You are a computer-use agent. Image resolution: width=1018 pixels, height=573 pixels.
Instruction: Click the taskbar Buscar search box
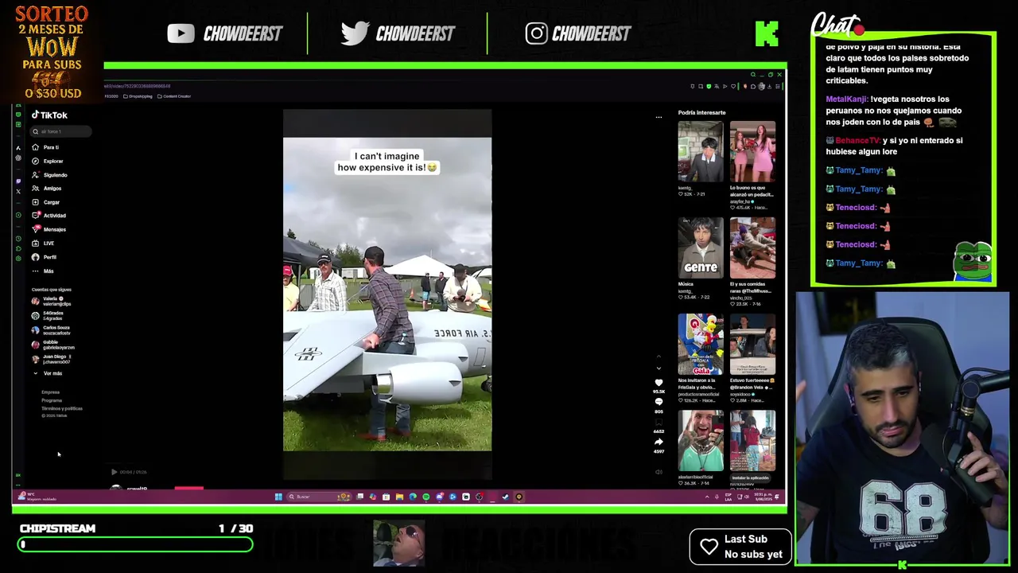[318, 497]
